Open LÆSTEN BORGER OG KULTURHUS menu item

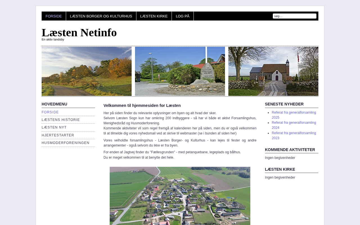point(101,16)
